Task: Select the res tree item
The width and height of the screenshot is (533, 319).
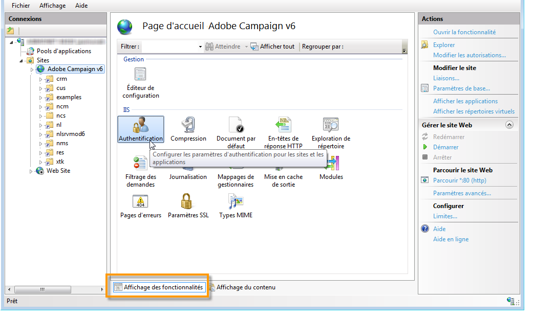Action: 60,152
